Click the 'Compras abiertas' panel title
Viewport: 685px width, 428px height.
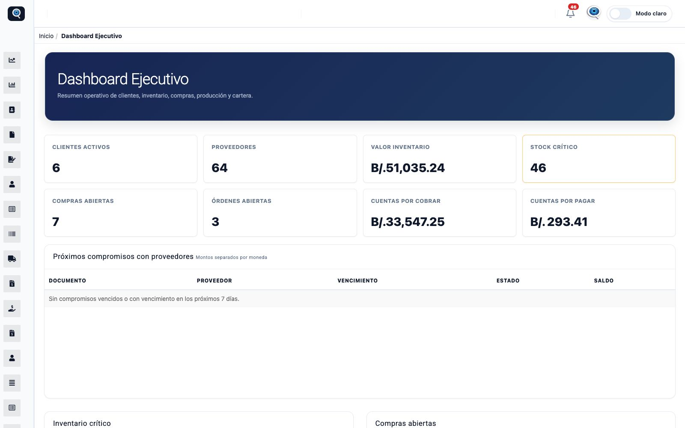tap(405, 423)
